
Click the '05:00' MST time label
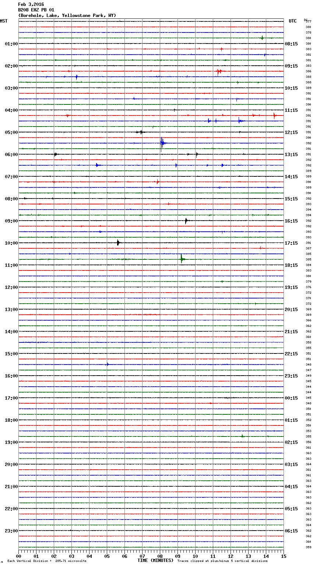click(x=11, y=132)
